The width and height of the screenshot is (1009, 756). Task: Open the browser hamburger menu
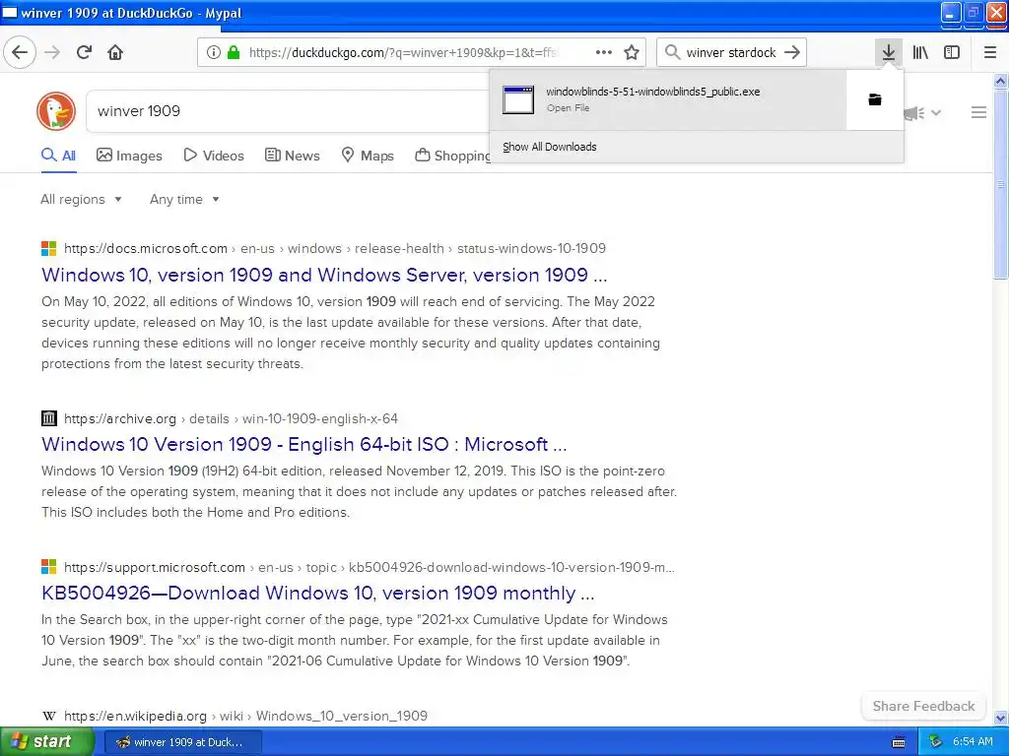coord(989,52)
